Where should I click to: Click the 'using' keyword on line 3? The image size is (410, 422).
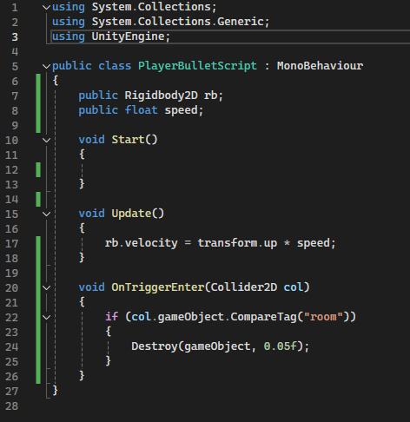(69, 36)
